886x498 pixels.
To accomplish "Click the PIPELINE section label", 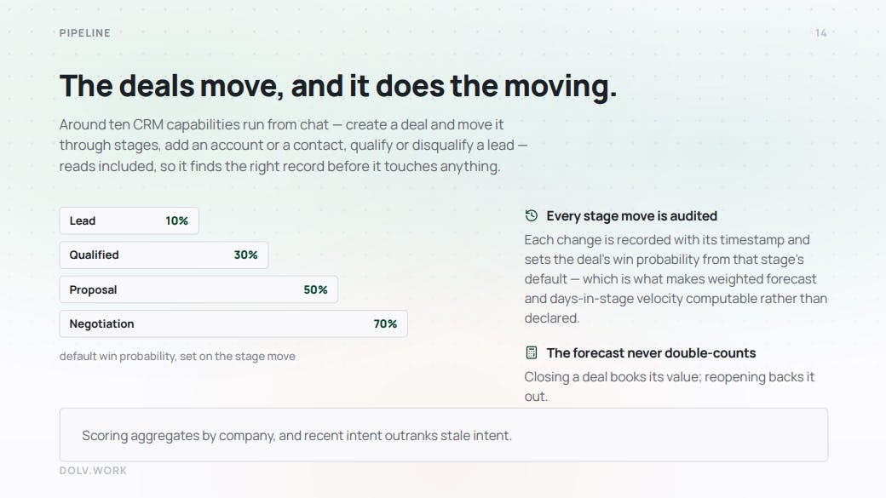I will pyautogui.click(x=84, y=33).
